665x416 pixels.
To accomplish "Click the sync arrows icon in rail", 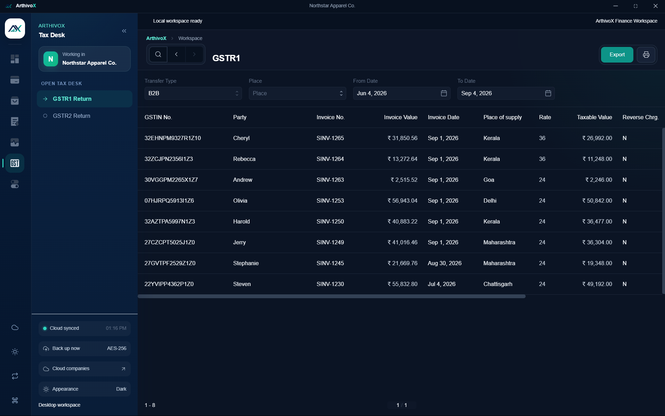I will pyautogui.click(x=15, y=376).
